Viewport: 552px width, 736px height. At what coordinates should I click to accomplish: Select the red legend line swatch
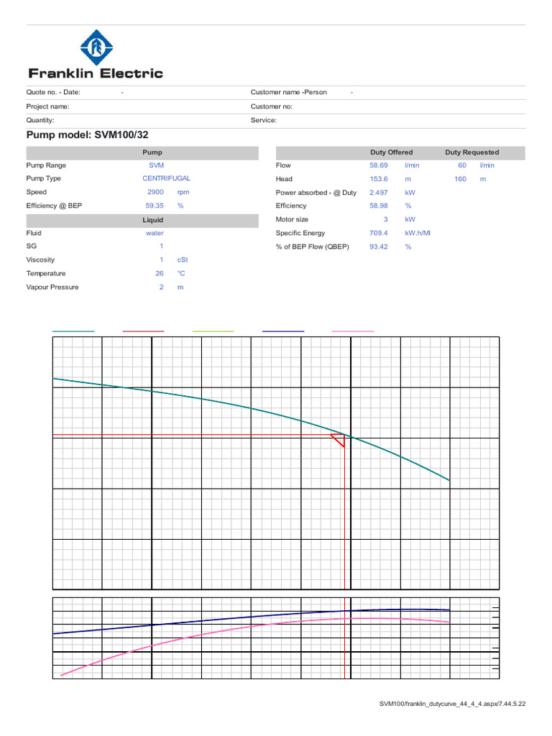tap(143, 331)
